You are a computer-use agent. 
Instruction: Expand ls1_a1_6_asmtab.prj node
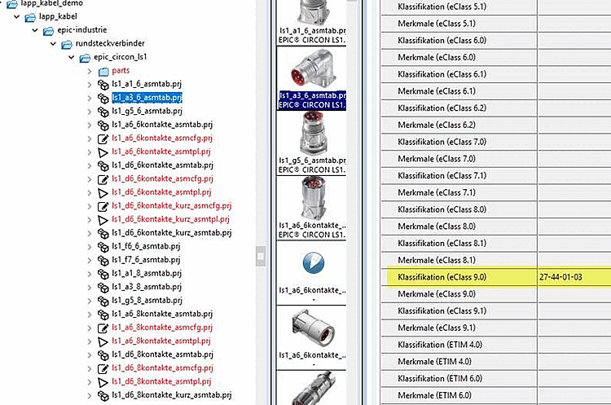coord(90,84)
